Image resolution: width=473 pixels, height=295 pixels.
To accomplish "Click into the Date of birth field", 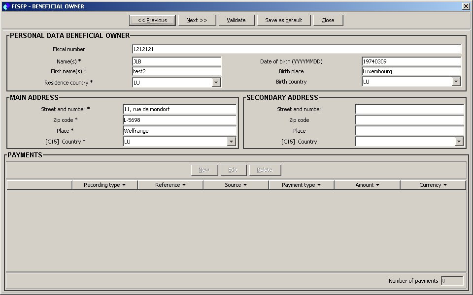I will coord(411,61).
